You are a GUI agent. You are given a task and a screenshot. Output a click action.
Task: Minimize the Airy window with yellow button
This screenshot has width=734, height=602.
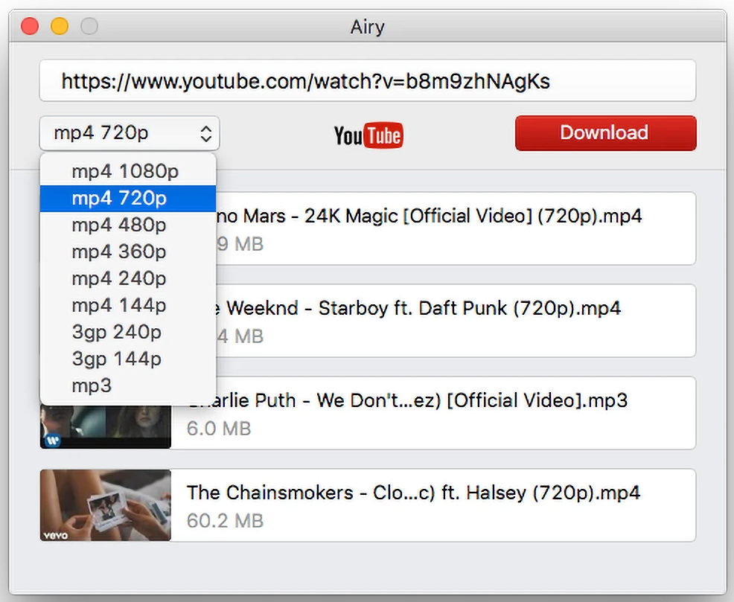click(60, 26)
